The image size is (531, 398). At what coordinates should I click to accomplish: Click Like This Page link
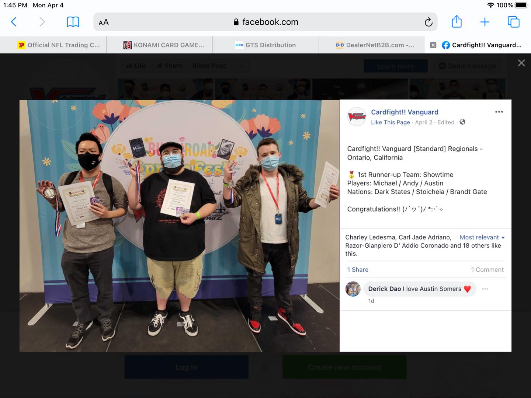click(390, 122)
